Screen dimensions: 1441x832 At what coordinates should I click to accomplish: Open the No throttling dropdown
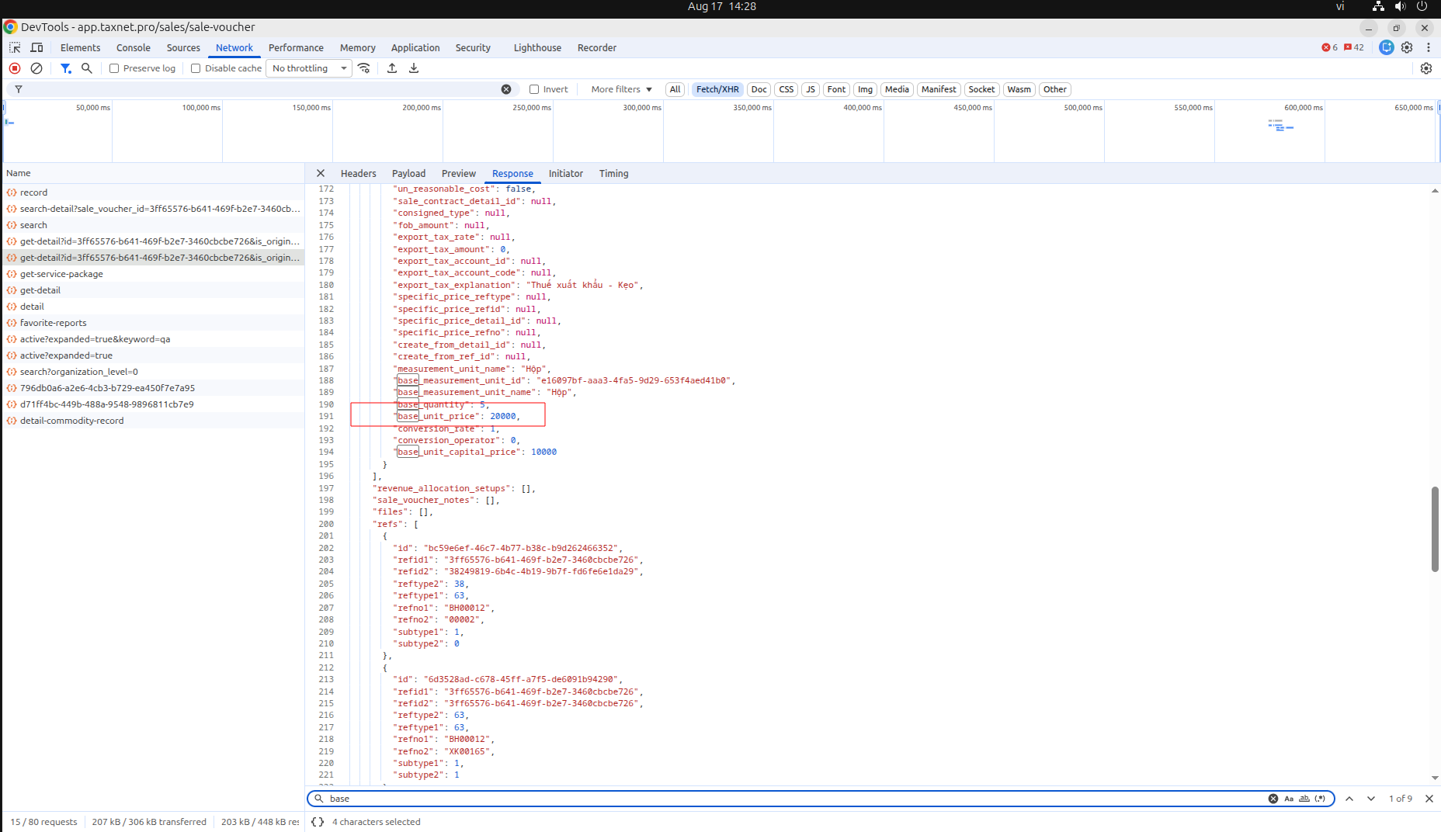pos(309,68)
